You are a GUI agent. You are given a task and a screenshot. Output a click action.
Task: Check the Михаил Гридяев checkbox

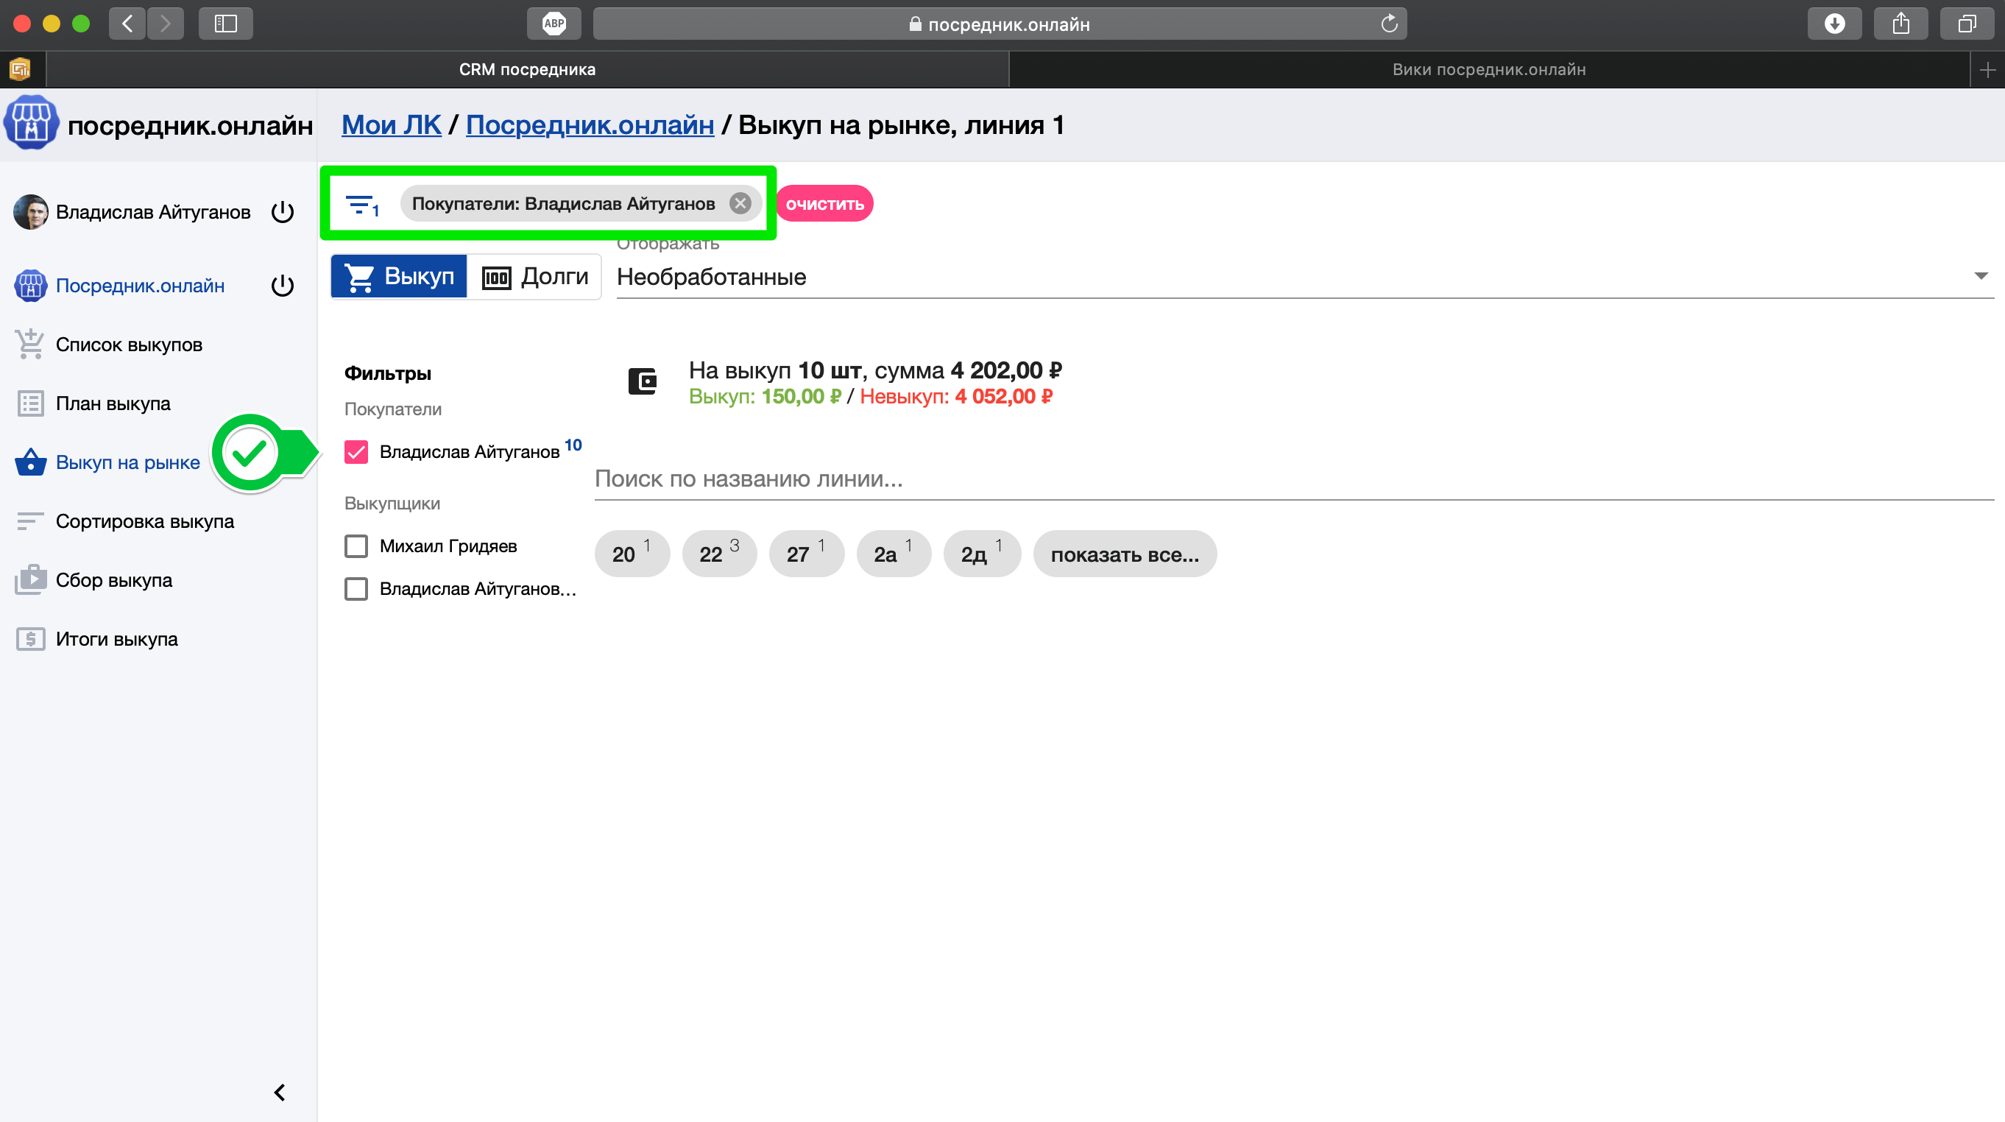pyautogui.click(x=356, y=546)
